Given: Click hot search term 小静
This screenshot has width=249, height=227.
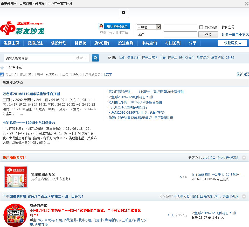Looking at the screenshot, I should 162,58.
